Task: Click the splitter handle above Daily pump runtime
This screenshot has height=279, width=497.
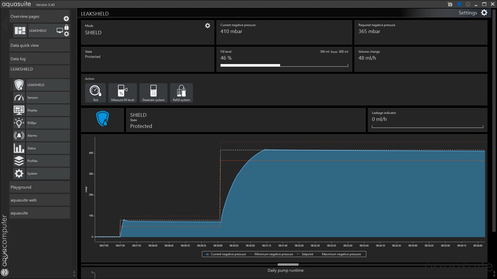Action: click(288, 265)
